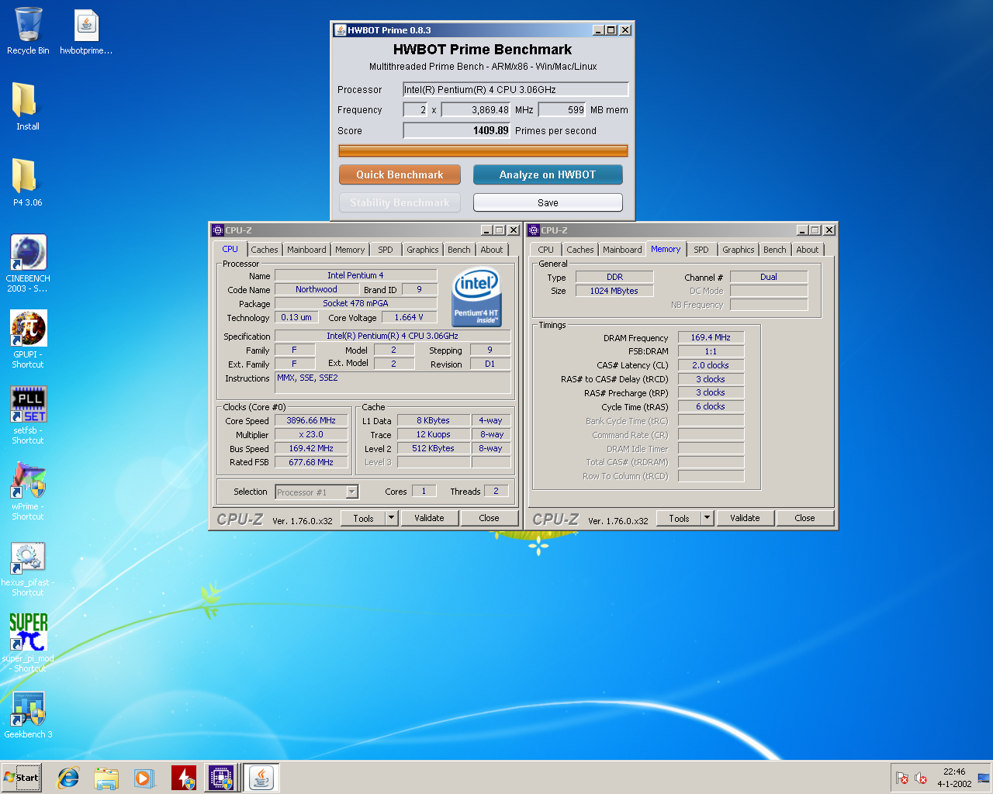The height and width of the screenshot is (794, 993).
Task: Open the hwbotprime jar file icon
Action: pyautogui.click(x=86, y=31)
